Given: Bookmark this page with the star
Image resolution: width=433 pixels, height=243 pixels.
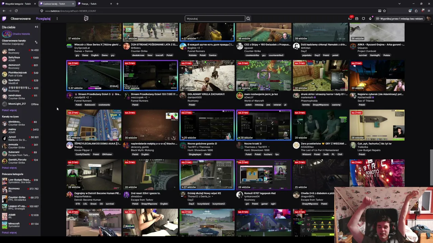Looking at the screenshot, I should tap(384, 11).
